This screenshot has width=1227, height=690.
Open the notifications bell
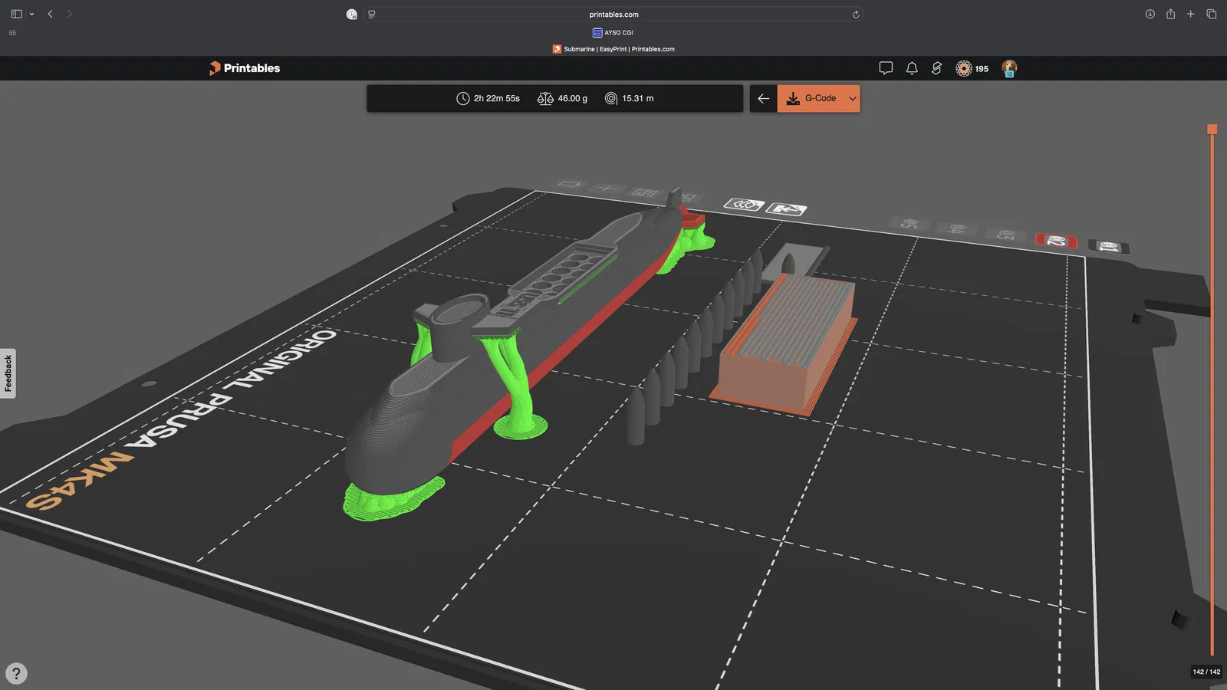[x=912, y=68]
